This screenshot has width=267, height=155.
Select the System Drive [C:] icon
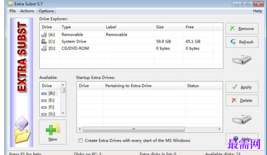44,41
